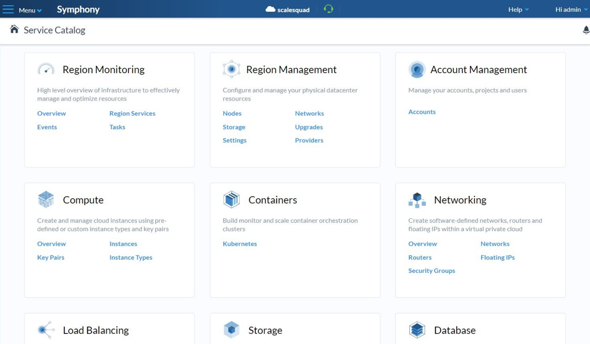Screen dimensions: 590x344
Task: Click the Load Balancing card heading
Action: (96, 330)
